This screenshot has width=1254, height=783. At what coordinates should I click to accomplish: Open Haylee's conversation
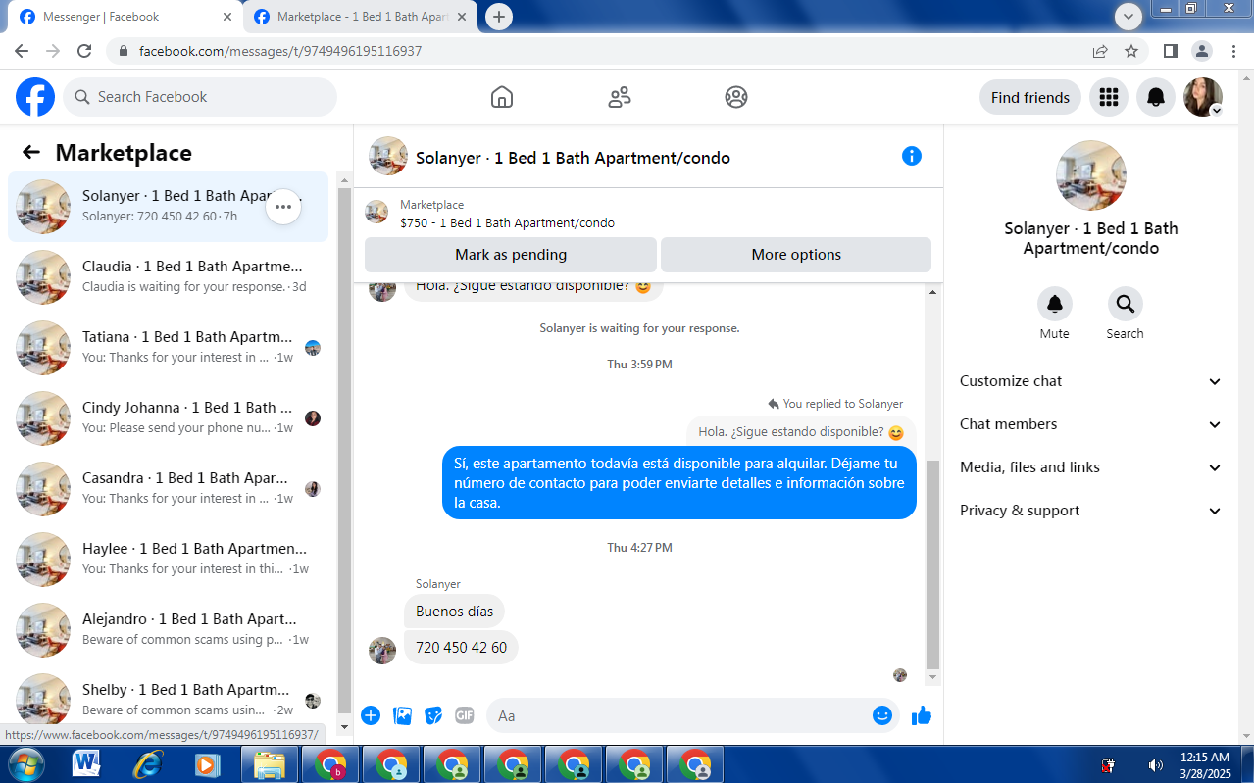click(169, 560)
